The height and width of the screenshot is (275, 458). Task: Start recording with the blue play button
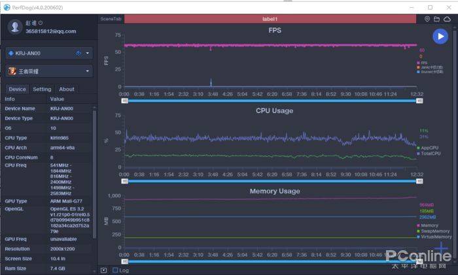click(439, 37)
